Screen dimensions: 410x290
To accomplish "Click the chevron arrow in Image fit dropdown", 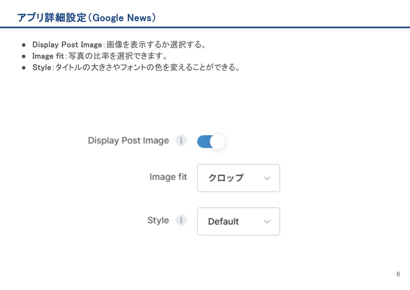I will [x=268, y=178].
